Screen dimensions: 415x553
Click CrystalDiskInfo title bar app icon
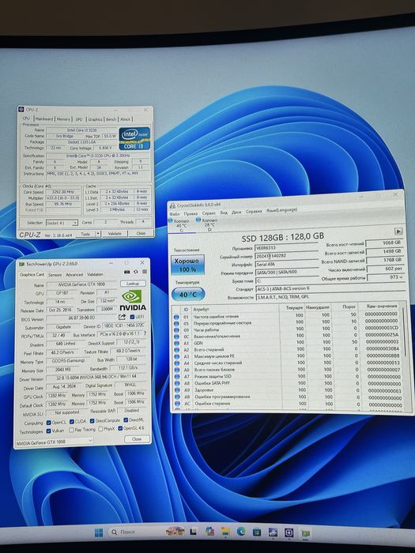[x=172, y=205]
